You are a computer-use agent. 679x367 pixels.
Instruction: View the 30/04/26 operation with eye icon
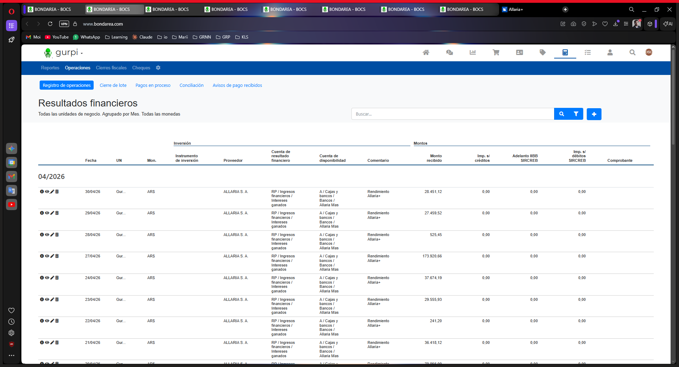pos(47,192)
